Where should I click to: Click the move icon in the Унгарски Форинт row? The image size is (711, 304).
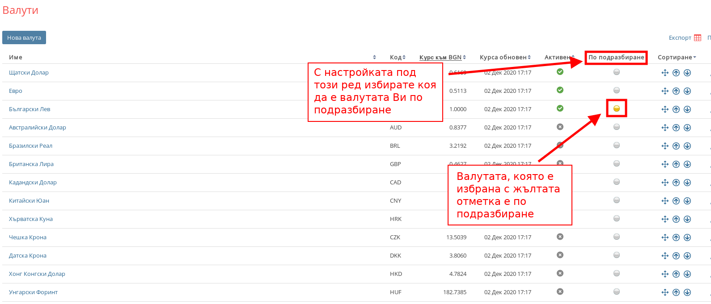665,292
